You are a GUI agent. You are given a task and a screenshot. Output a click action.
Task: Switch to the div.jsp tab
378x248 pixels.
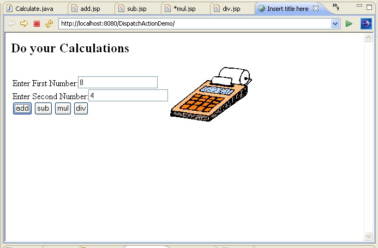coord(227,9)
